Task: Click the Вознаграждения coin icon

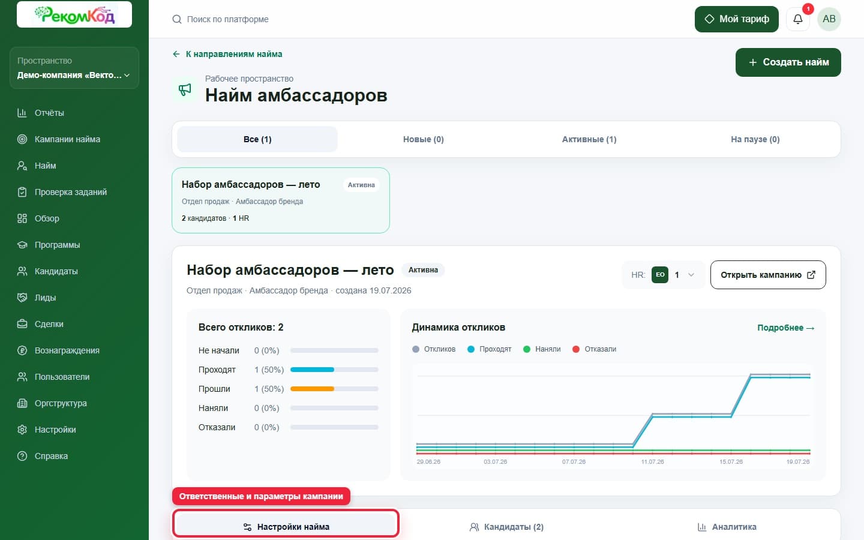Action: pos(22,350)
